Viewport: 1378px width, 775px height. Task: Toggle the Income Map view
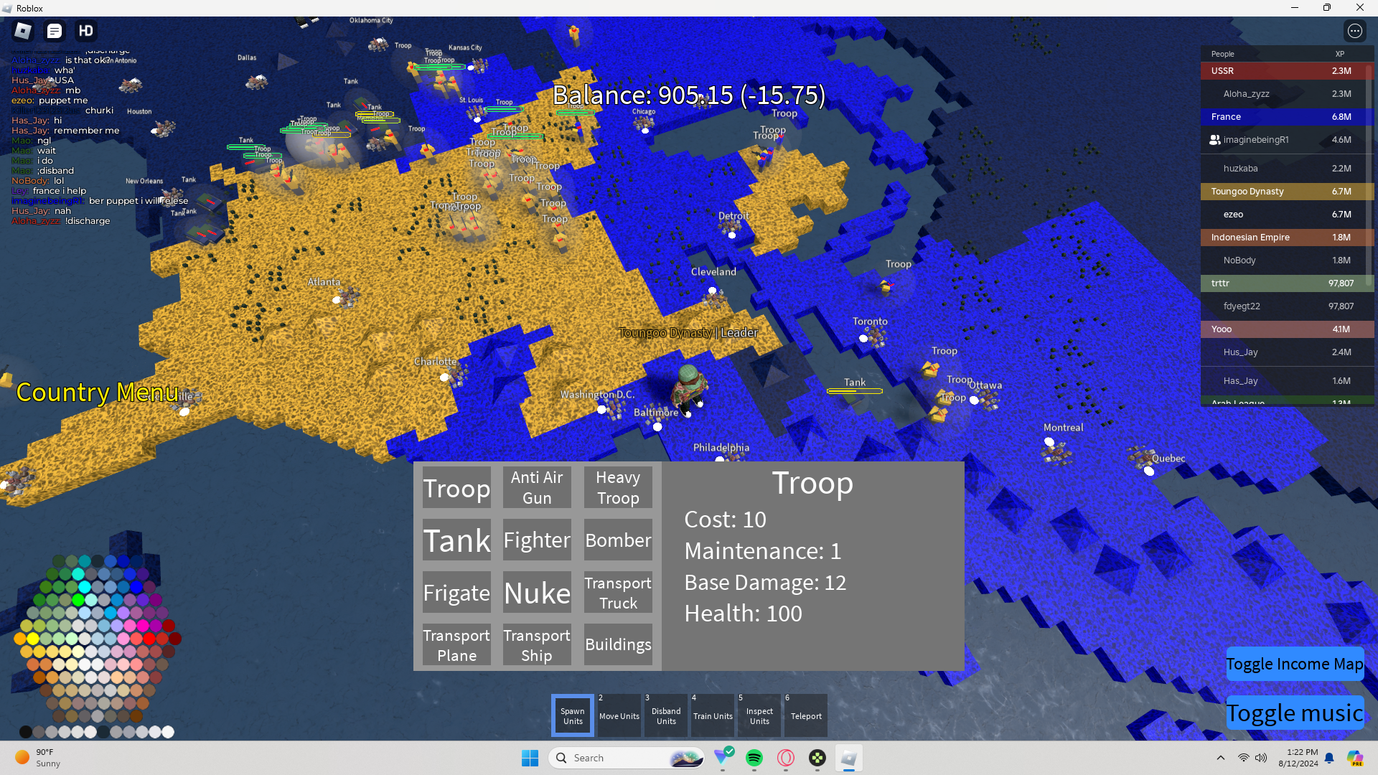(x=1294, y=664)
